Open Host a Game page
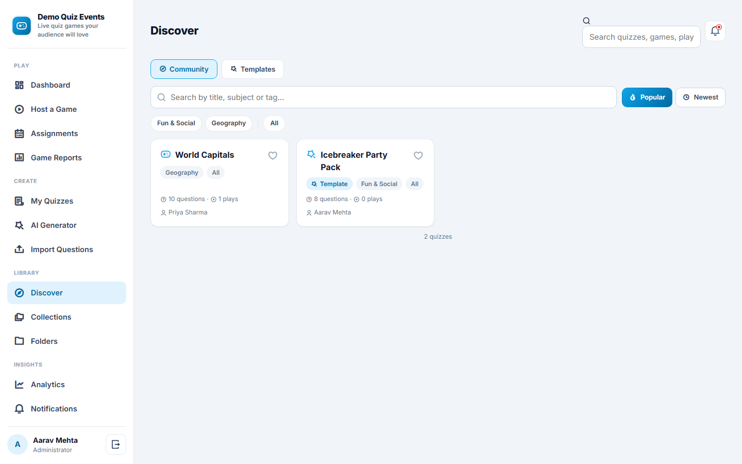Viewport: 742px width, 464px height. (x=66, y=109)
